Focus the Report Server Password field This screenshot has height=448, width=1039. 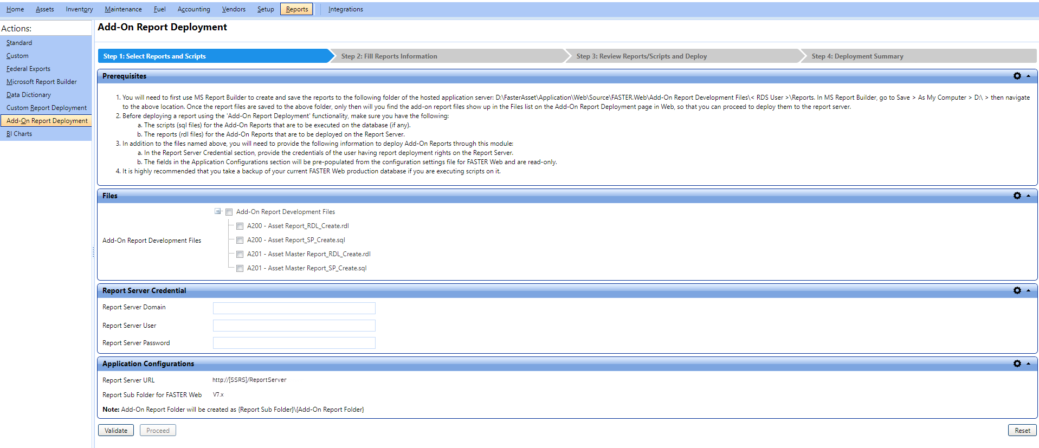coord(294,343)
